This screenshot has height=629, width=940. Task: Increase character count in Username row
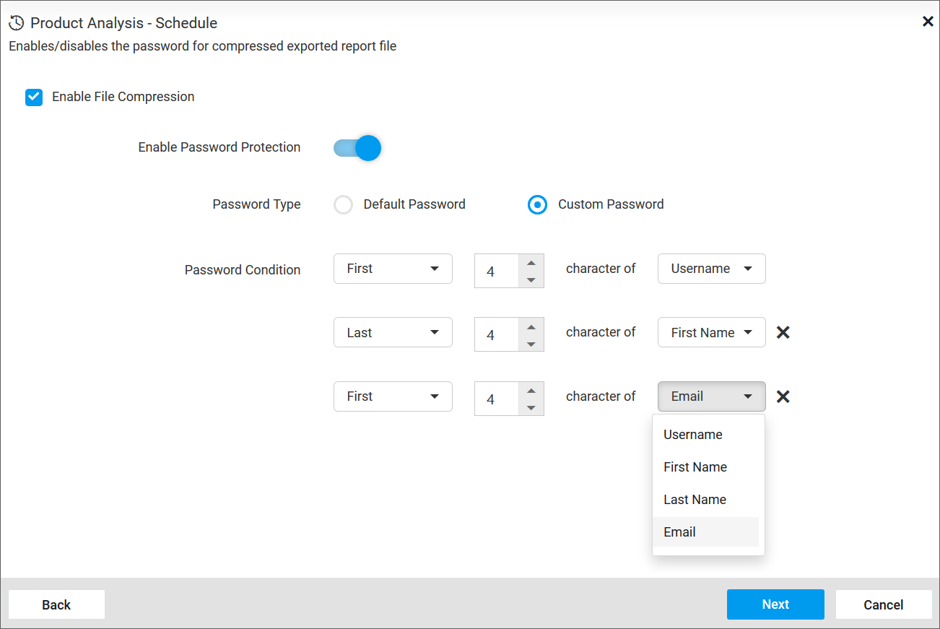(x=531, y=263)
